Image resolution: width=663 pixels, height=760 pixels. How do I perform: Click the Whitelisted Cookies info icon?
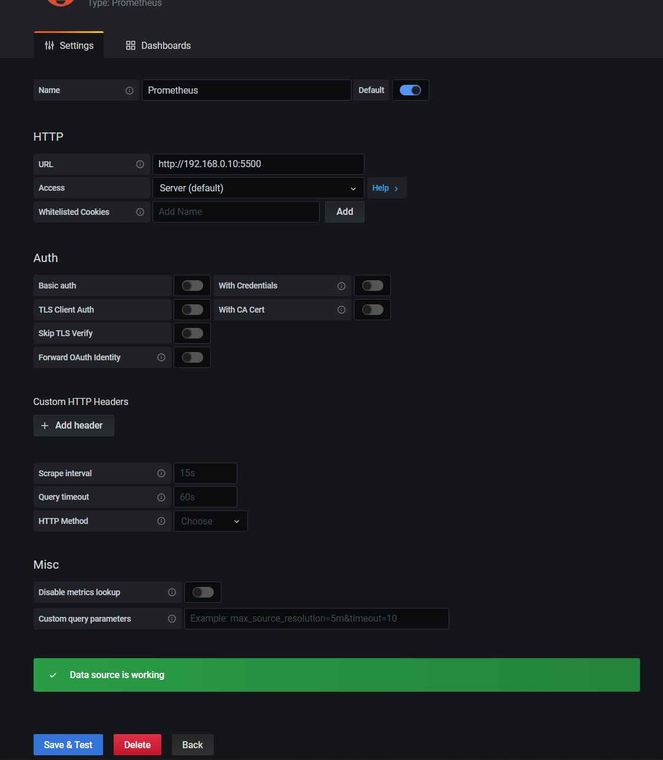[140, 212]
